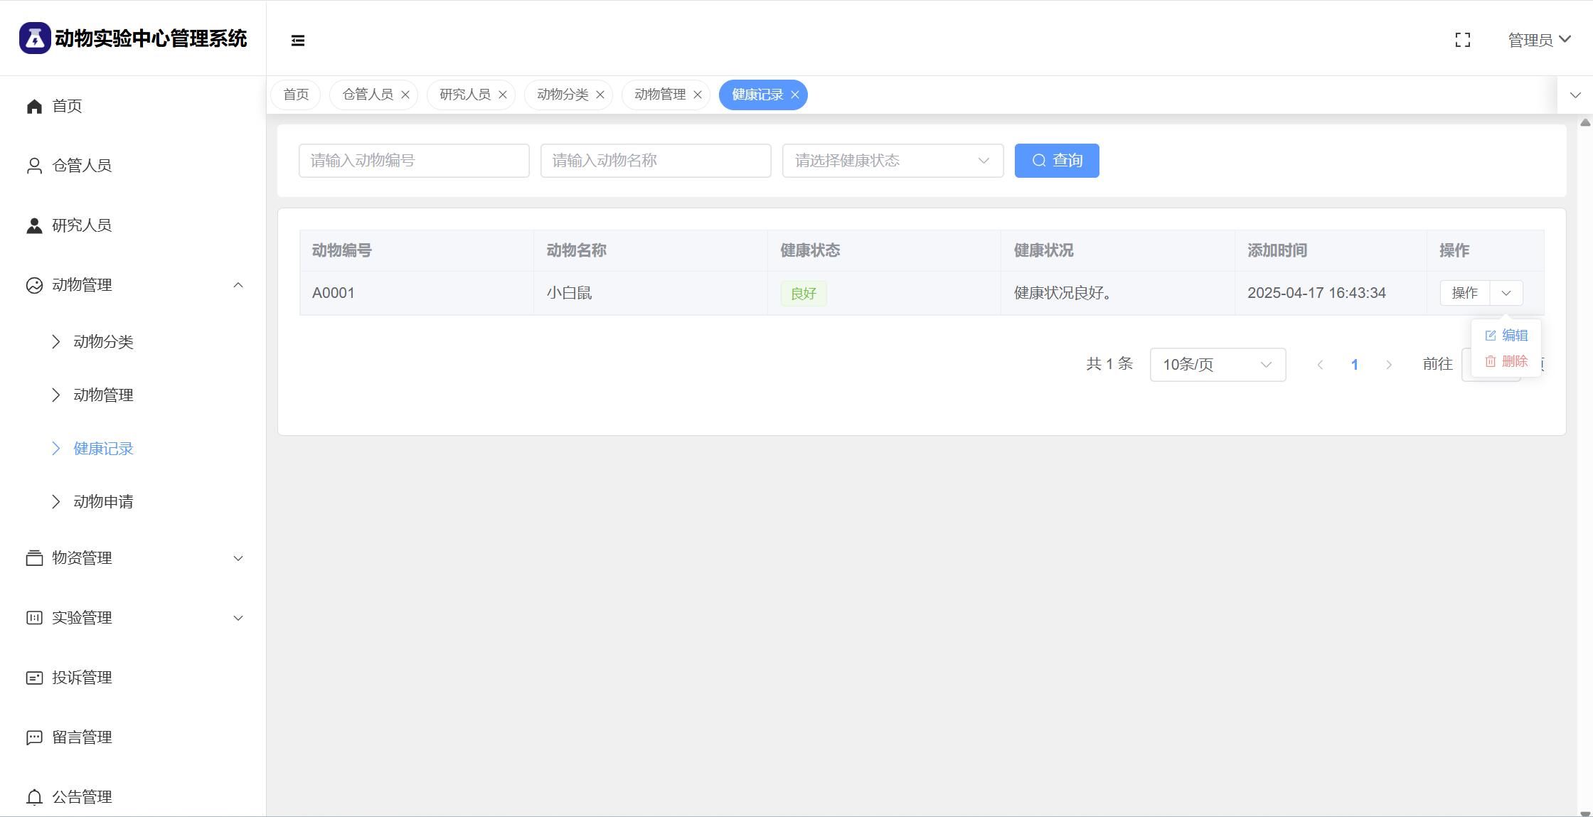Close the 动物分类 tab
Viewport: 1593px width, 817px height.
pos(600,95)
